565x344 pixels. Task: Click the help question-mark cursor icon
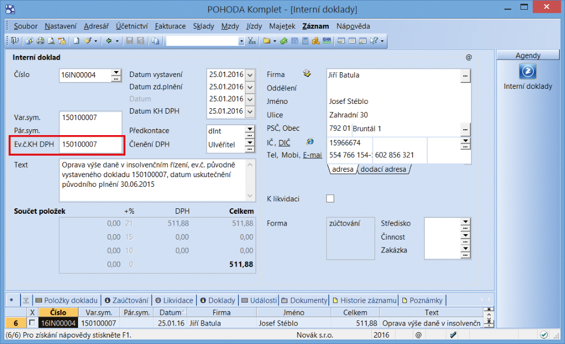[x=374, y=41]
